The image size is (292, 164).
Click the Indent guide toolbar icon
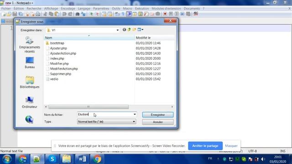129,14
